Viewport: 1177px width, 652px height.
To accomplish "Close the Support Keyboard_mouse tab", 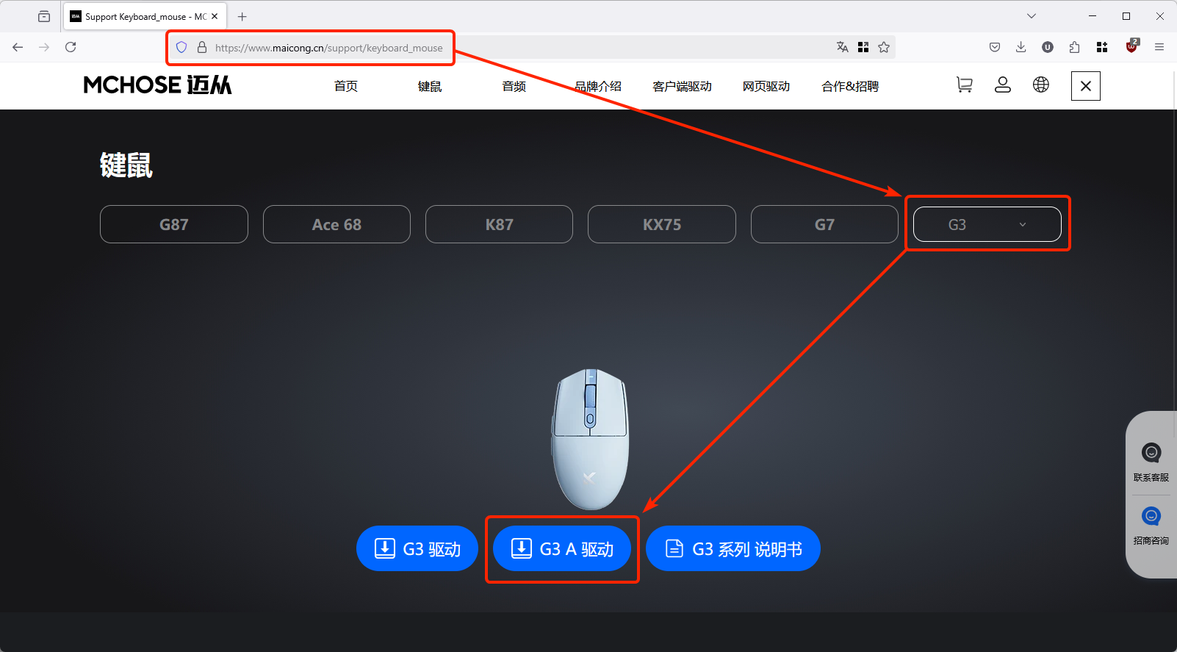I will [x=215, y=16].
